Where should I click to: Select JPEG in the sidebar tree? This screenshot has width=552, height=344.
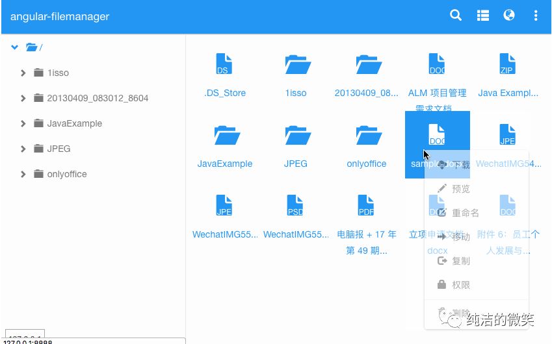point(59,149)
